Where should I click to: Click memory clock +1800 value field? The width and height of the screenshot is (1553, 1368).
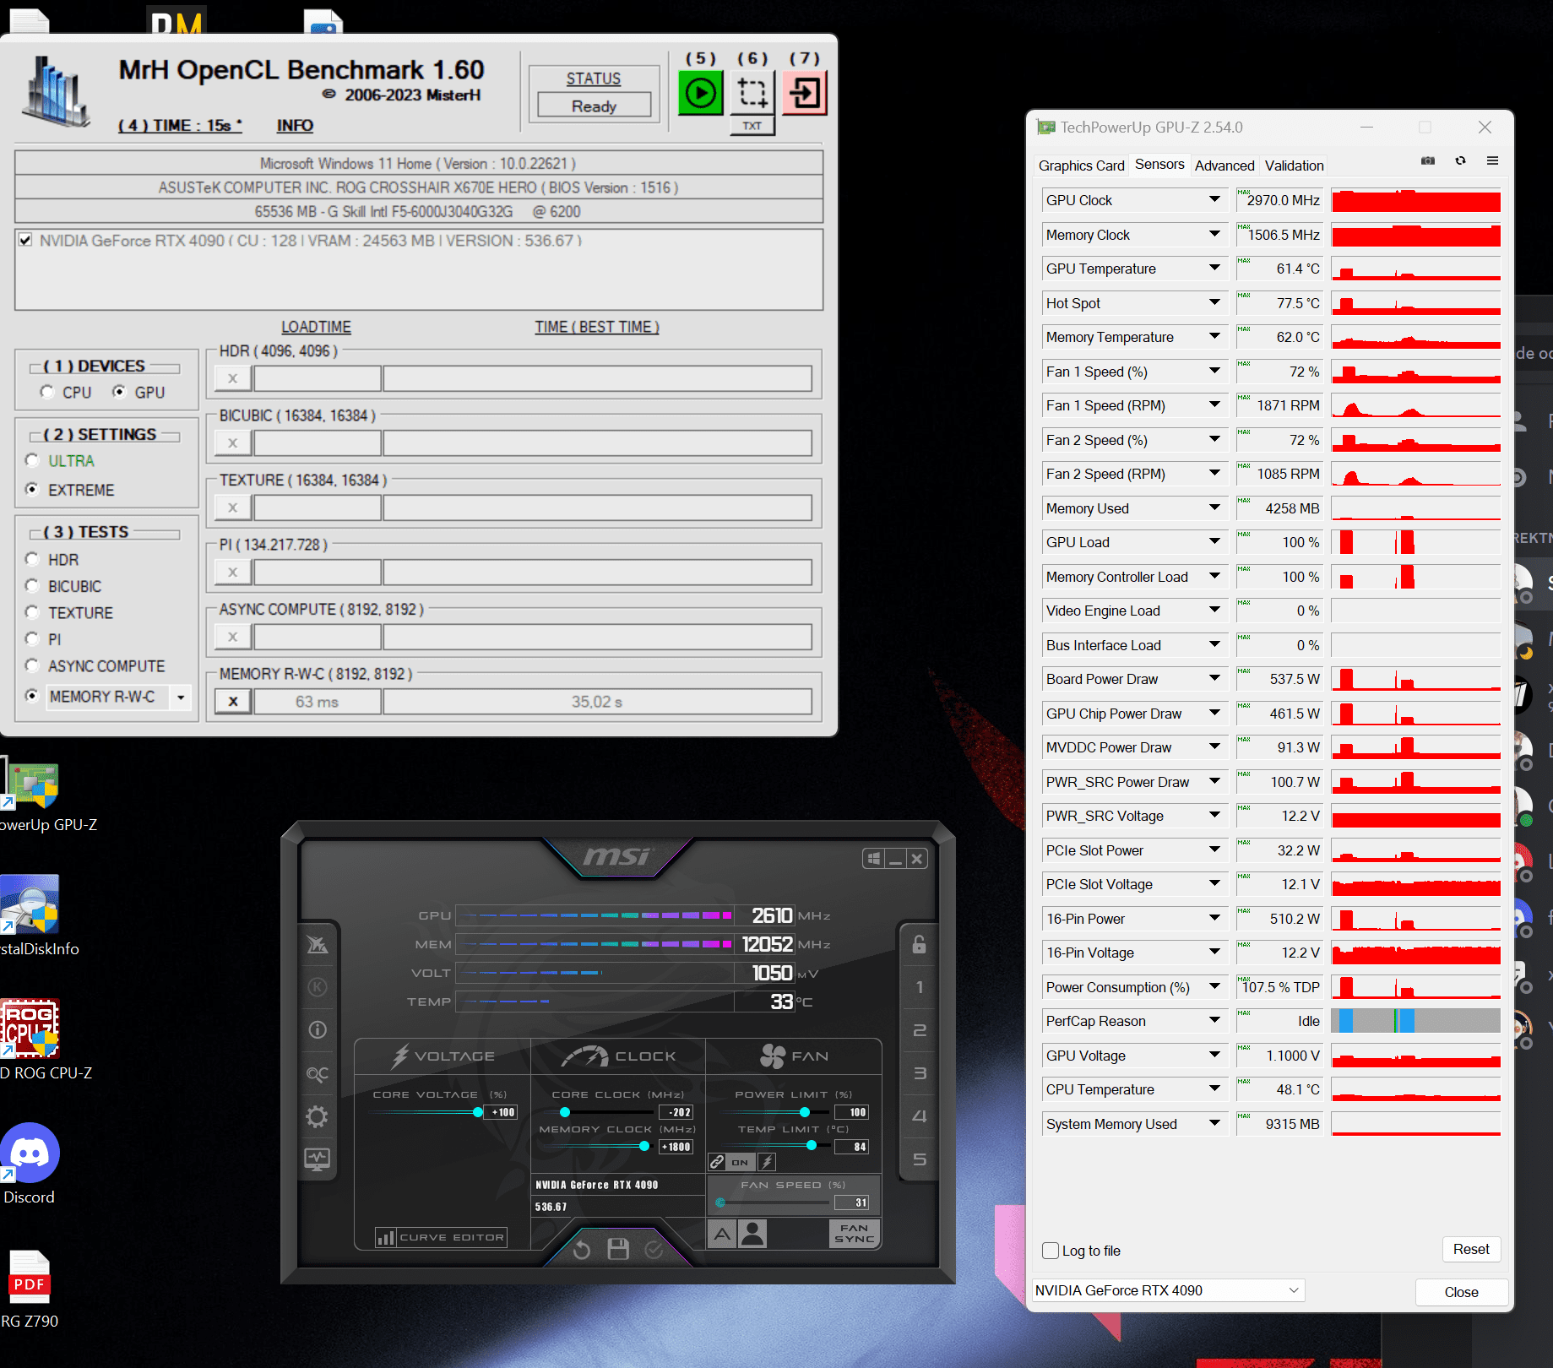(x=676, y=1147)
